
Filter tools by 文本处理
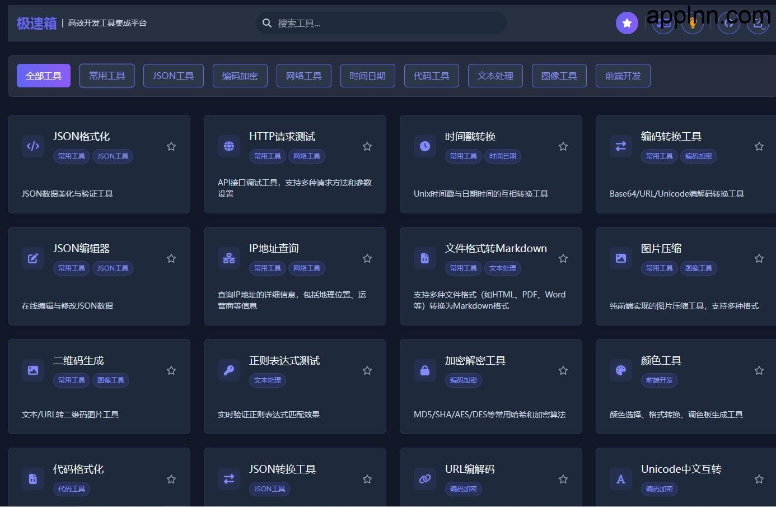pos(495,76)
